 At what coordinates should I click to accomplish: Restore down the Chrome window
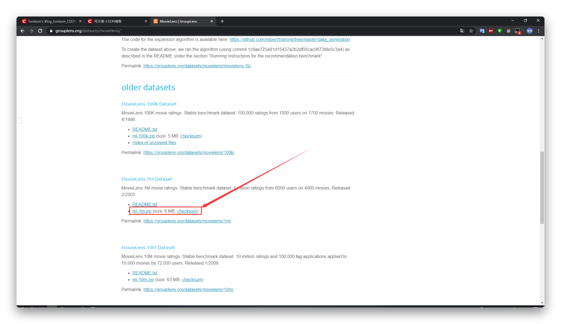pyautogui.click(x=526, y=21)
